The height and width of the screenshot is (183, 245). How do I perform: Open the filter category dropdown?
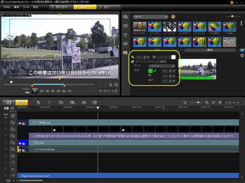[151, 17]
